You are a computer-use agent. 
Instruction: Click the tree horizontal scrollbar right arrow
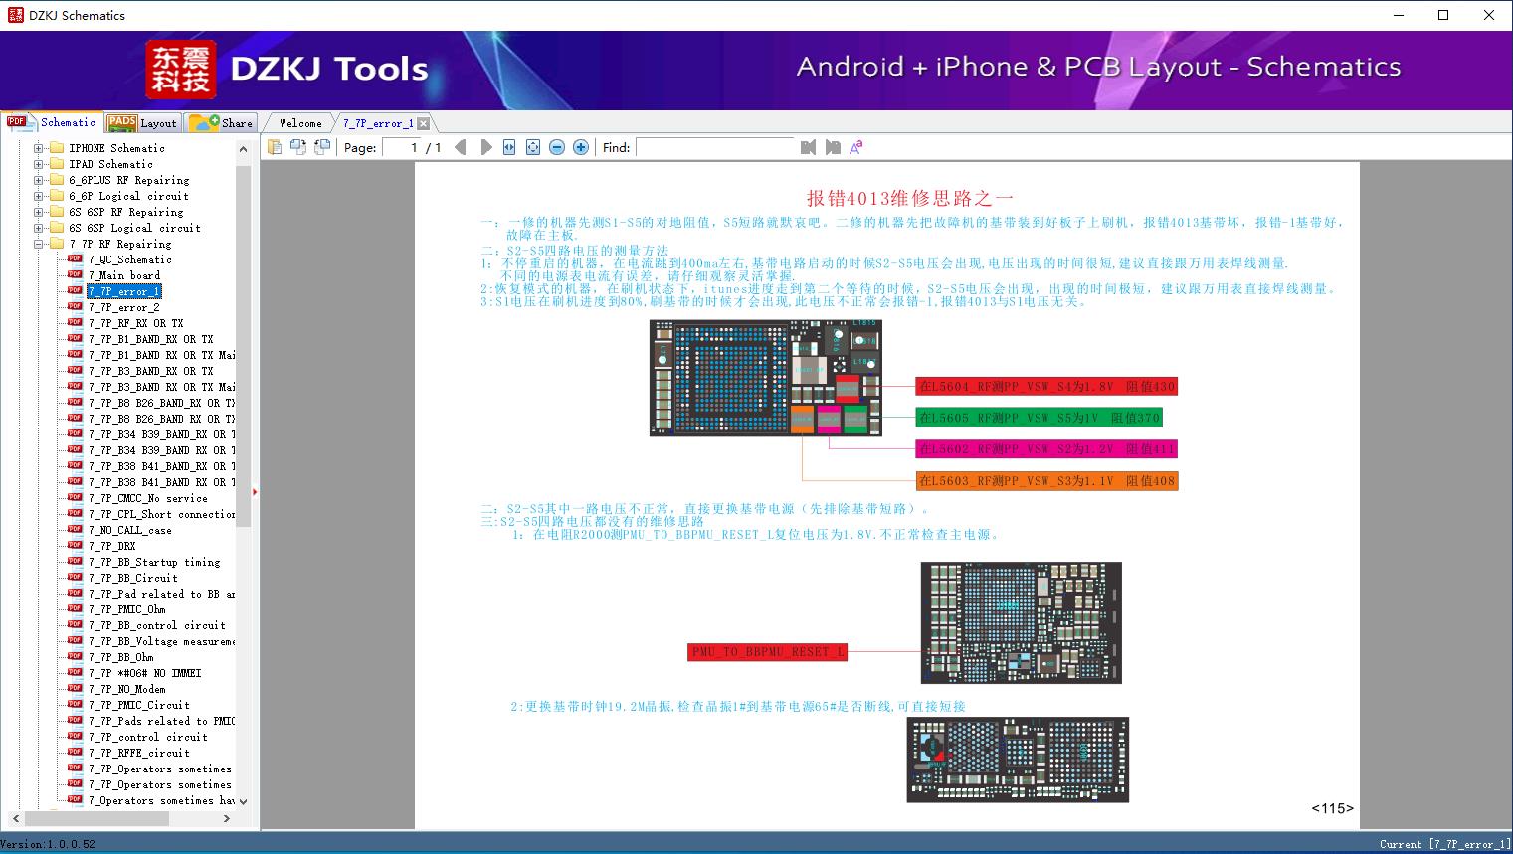[227, 818]
